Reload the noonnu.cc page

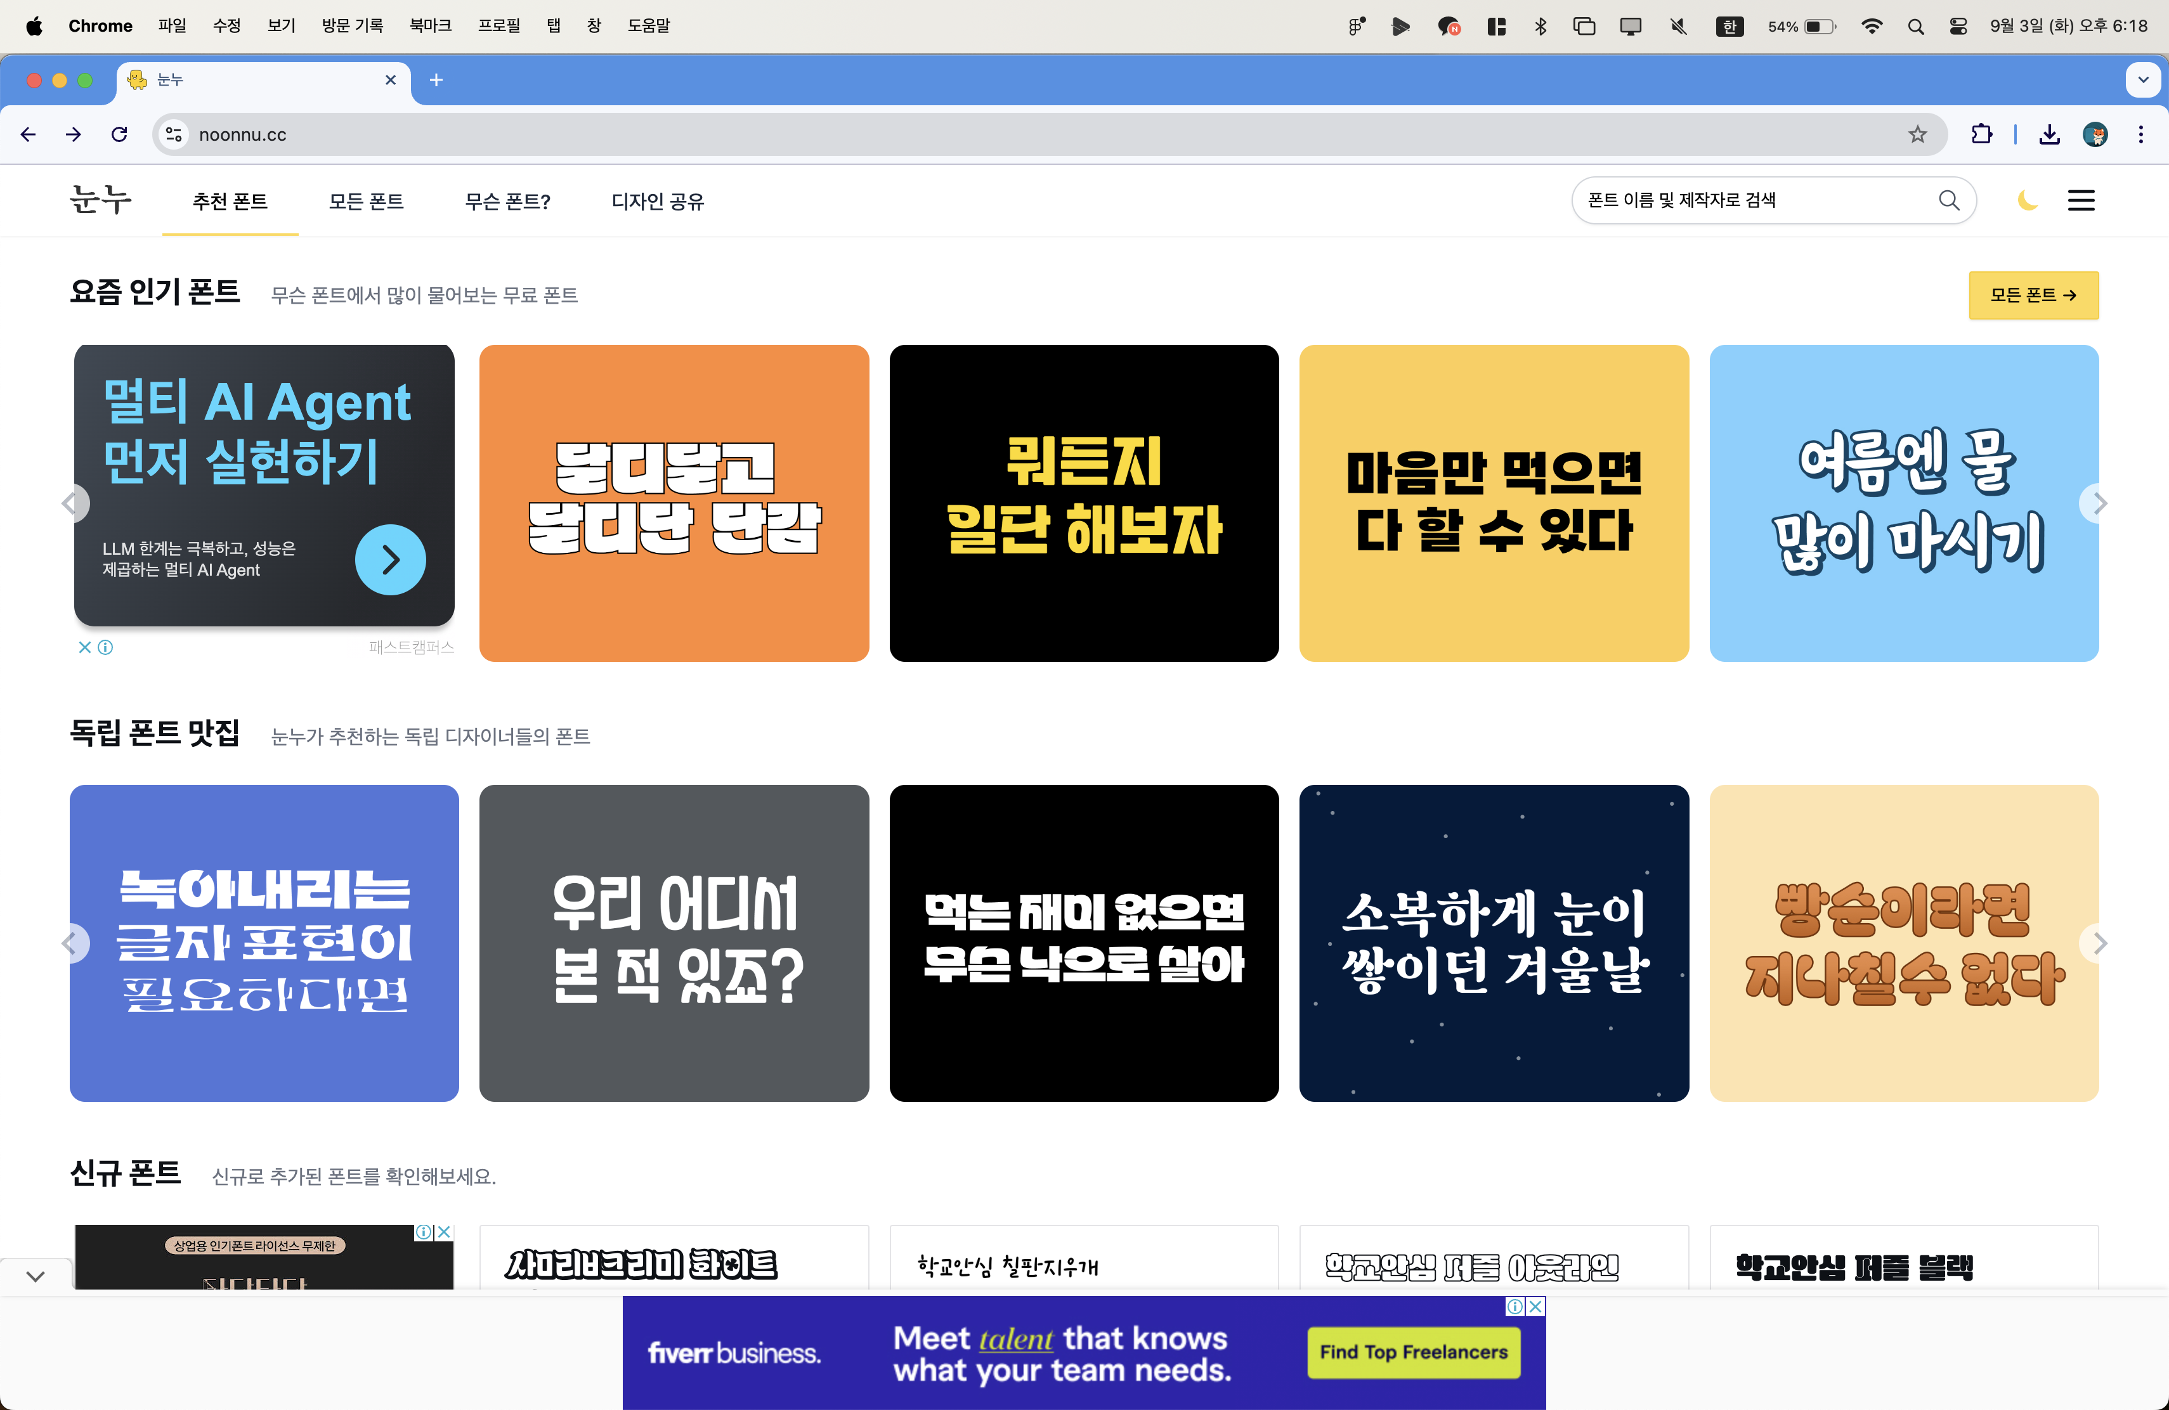coord(119,135)
